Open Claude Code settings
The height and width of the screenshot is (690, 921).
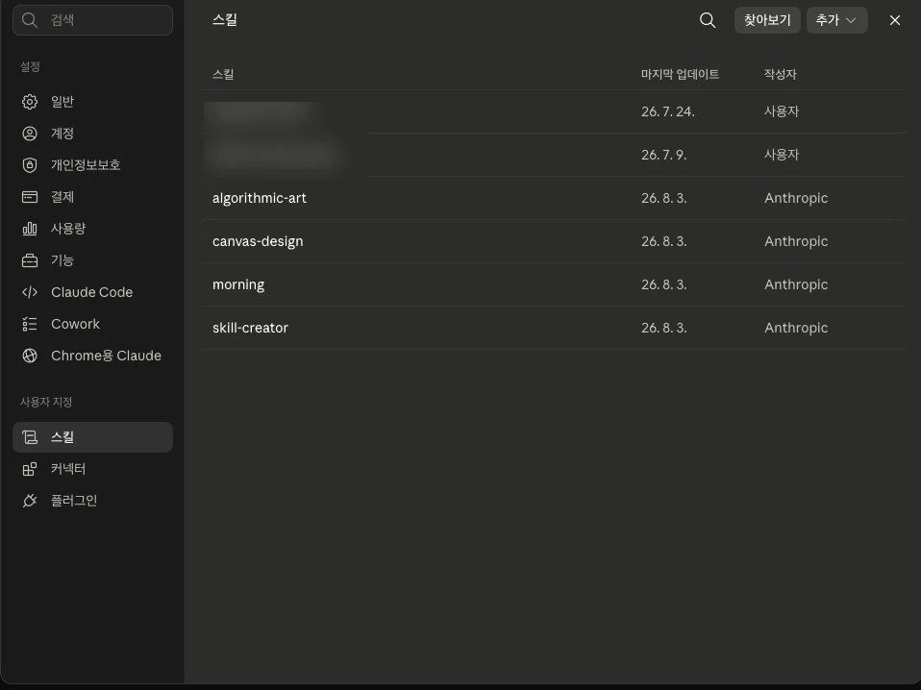pyautogui.click(x=93, y=292)
